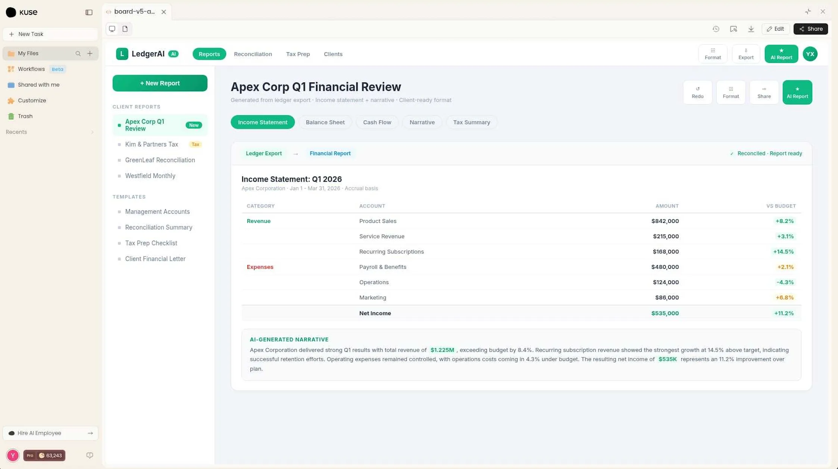The image size is (838, 469).
Task: Open the Y user profile avatar
Action: pyautogui.click(x=13, y=455)
